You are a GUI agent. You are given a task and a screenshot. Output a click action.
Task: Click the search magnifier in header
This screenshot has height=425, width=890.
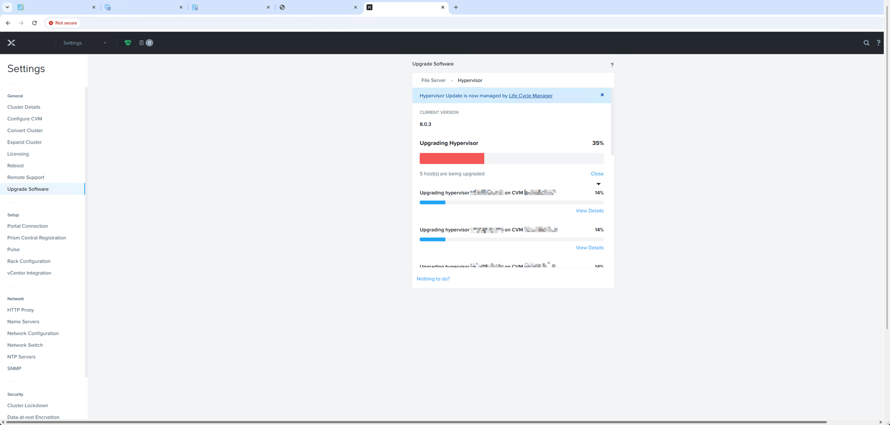click(x=866, y=43)
